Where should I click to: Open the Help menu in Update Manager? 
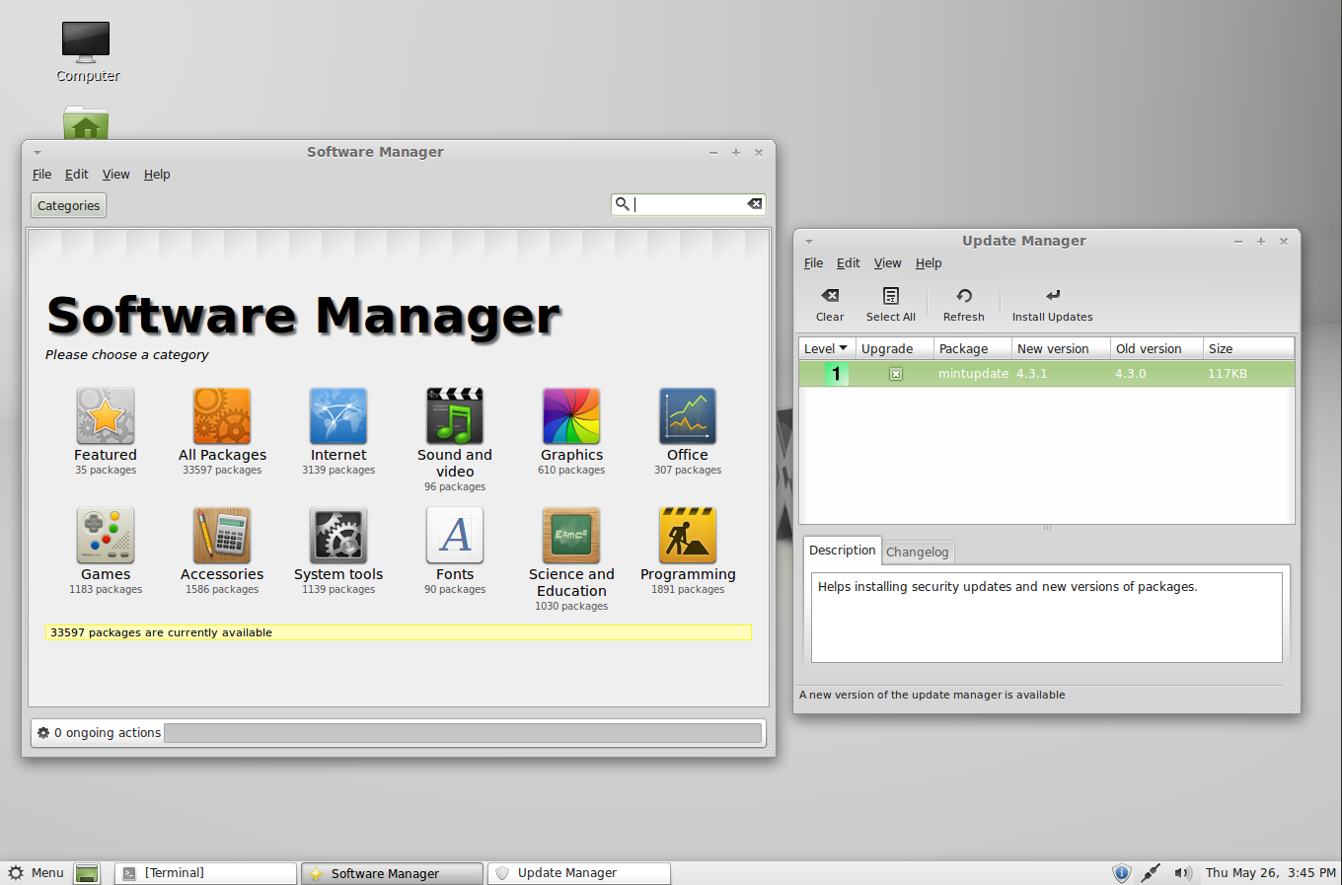pyautogui.click(x=929, y=263)
